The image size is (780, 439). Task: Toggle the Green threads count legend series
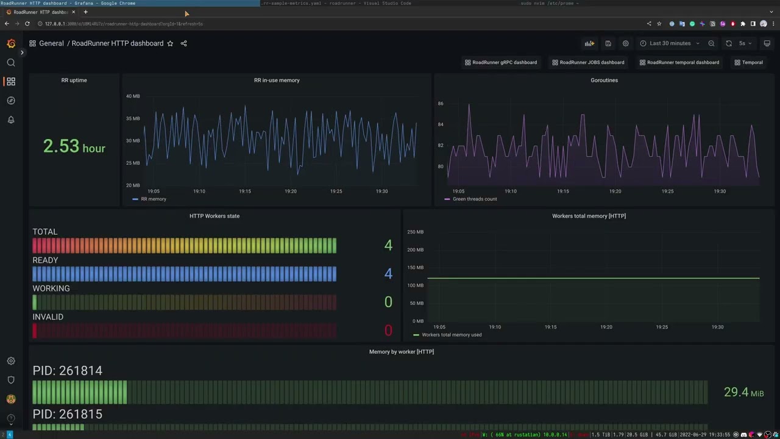475,199
